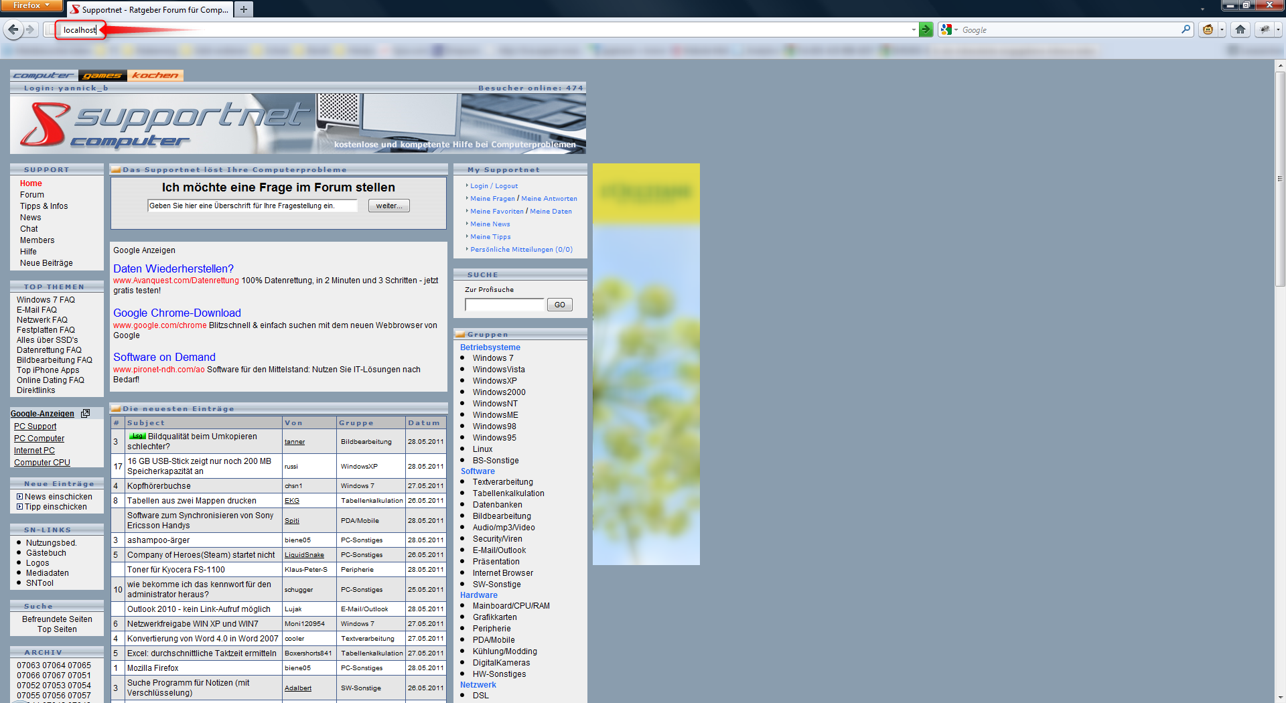
Task: Open Google-Anzeigen external link icon
Action: pyautogui.click(x=86, y=414)
